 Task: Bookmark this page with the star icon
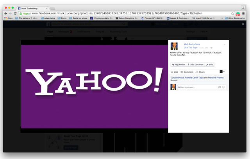[x=232, y=13]
